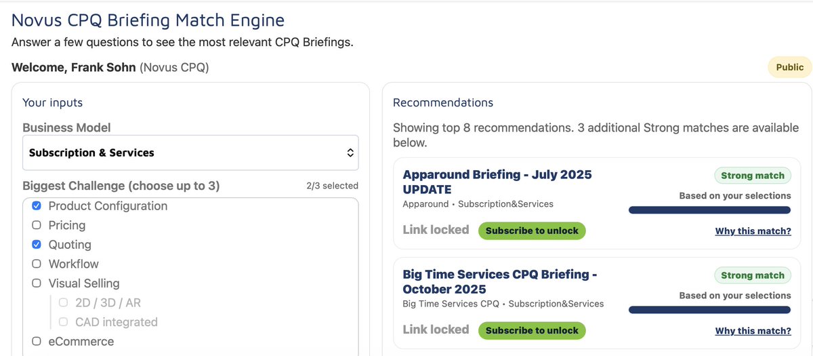Viewport: 813px width, 356px height.
Task: Click the Public badge
Action: coord(789,67)
